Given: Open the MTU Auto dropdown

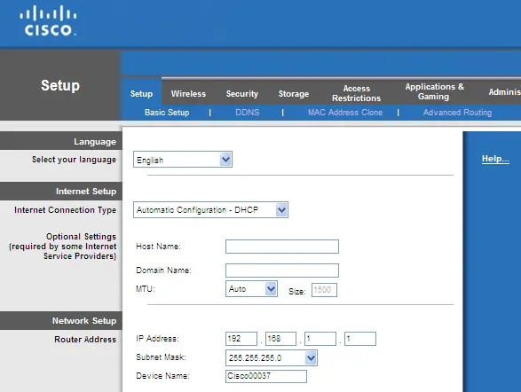Looking at the screenshot, I should (x=251, y=289).
